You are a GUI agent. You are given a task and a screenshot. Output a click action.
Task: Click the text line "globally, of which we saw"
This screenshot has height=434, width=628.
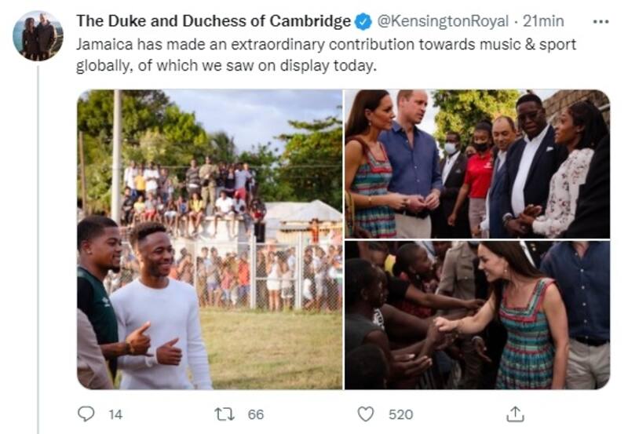pyautogui.click(x=226, y=67)
